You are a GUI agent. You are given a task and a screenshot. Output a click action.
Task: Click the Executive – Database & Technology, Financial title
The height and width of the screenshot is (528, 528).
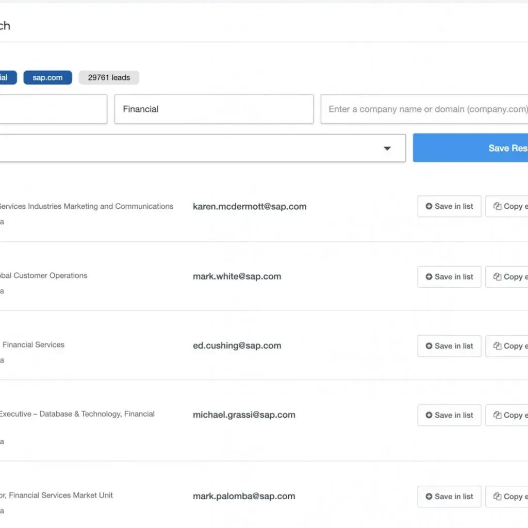pos(77,414)
